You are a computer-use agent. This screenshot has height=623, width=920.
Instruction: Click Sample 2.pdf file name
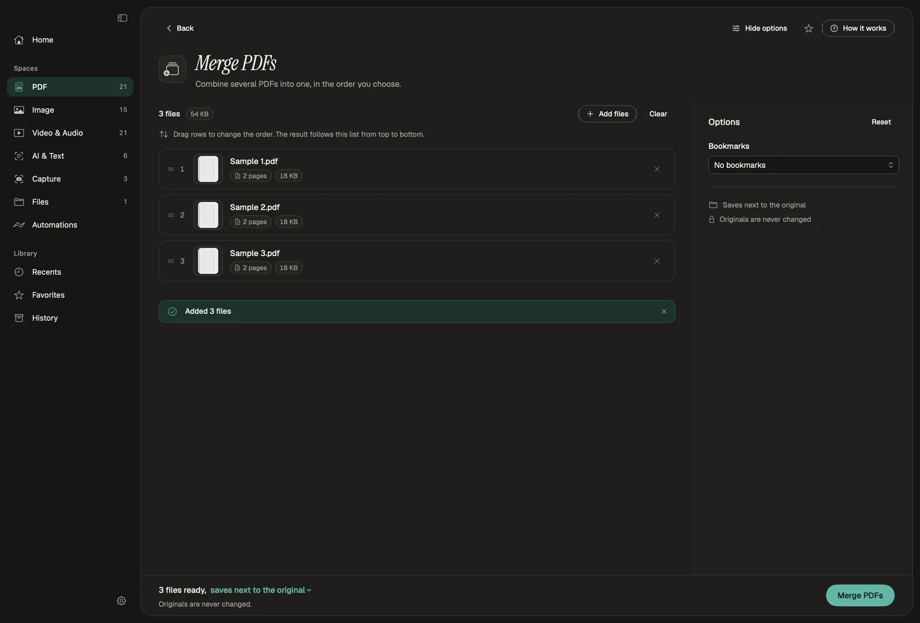(255, 207)
